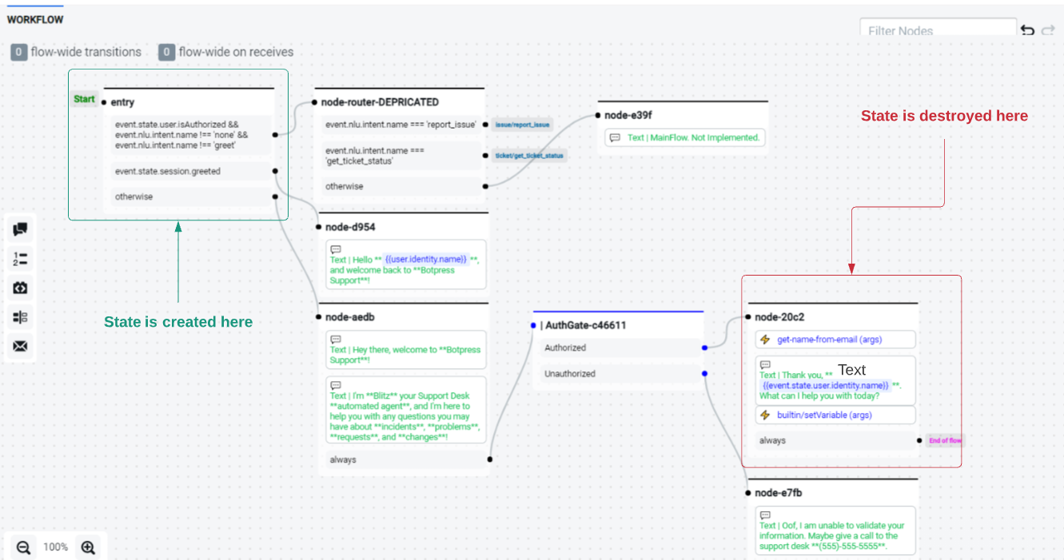The height and width of the screenshot is (560, 1064).
Task: Click the Filter Nodes search field
Action: (937, 31)
